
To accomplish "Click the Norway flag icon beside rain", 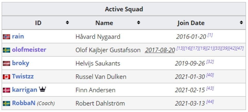I will pyautogui.click(x=6, y=37).
